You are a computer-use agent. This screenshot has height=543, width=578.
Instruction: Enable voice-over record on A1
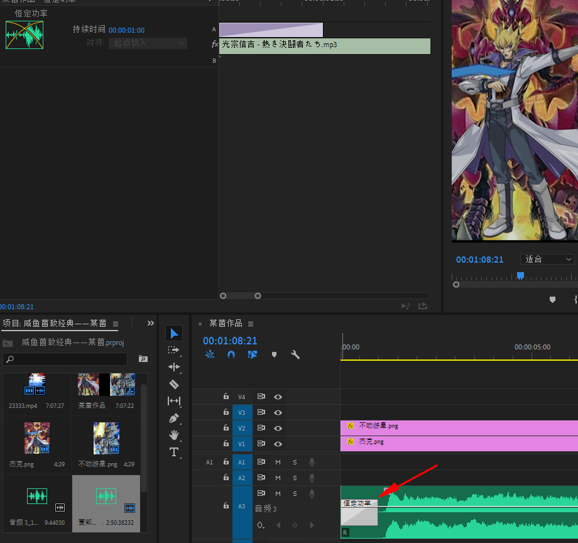tap(312, 463)
